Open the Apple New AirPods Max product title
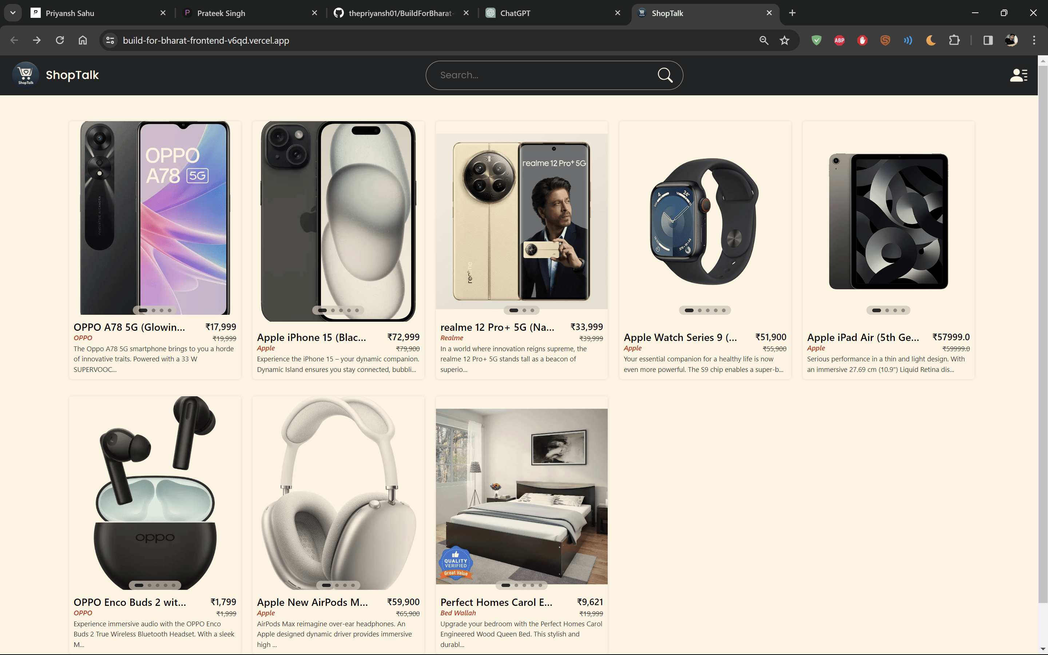 pyautogui.click(x=312, y=602)
